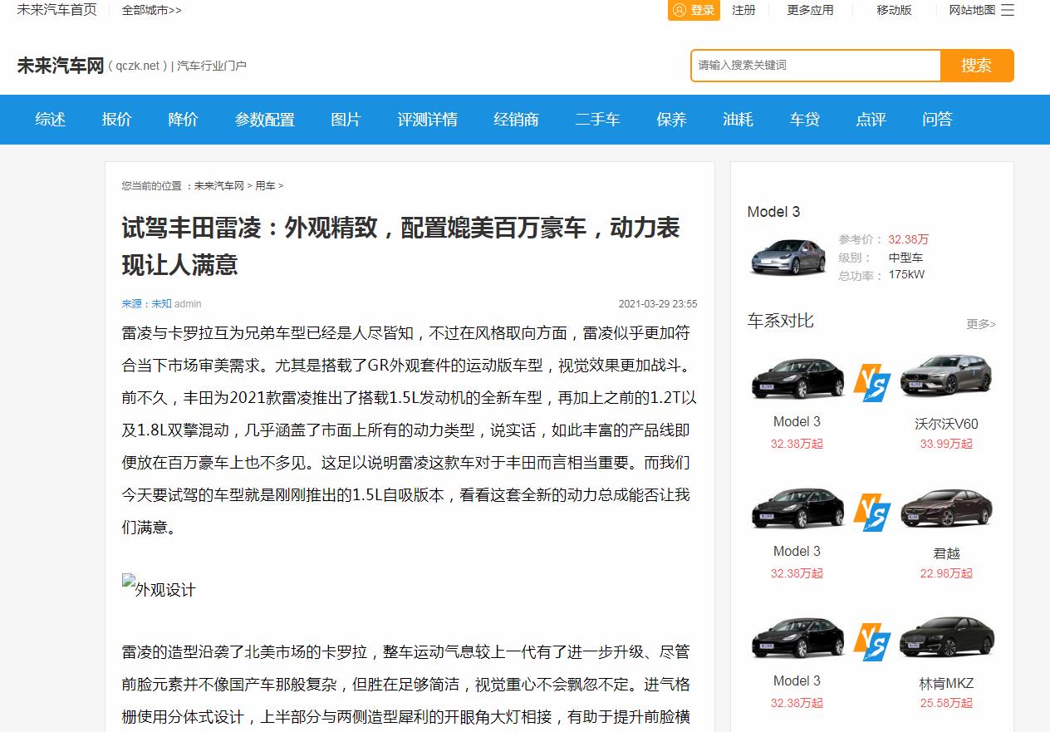The image size is (1050, 732).
Task: Open the 林肯MKZ name link
Action: click(946, 683)
